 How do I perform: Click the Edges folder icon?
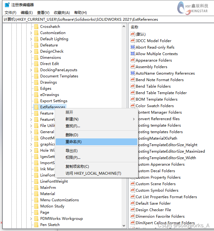pos(36,89)
